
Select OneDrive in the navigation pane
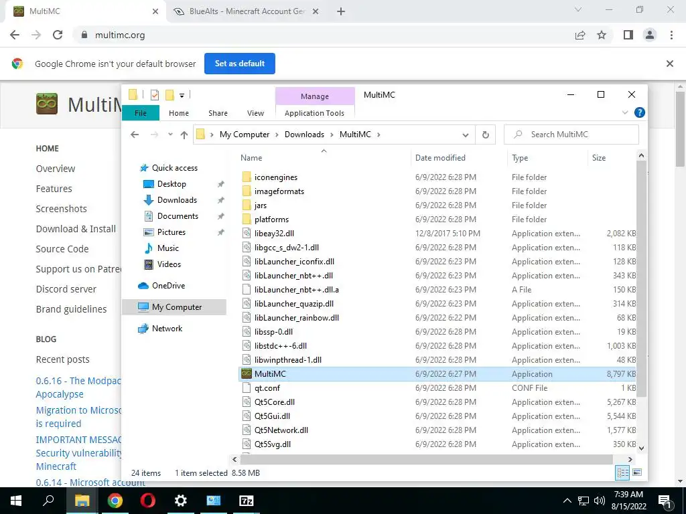[x=168, y=285]
